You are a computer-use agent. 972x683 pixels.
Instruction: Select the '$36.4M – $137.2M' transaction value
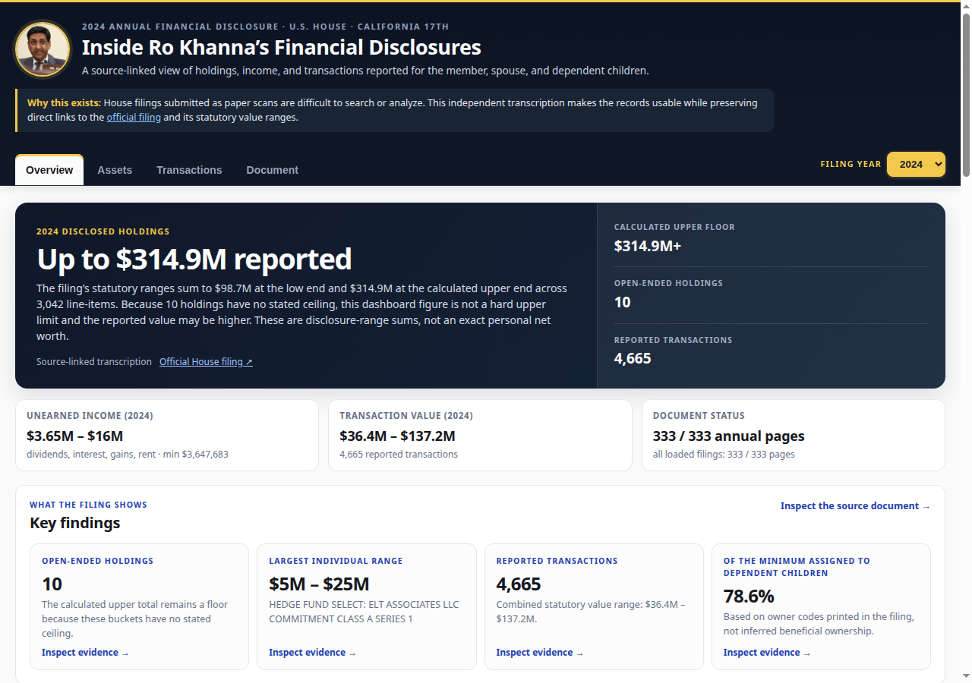397,436
